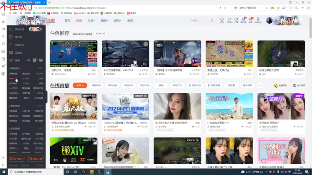Click the favorites star in browser left sidebar
Viewport: 312px width, 175px height.
pyautogui.click(x=3, y=21)
